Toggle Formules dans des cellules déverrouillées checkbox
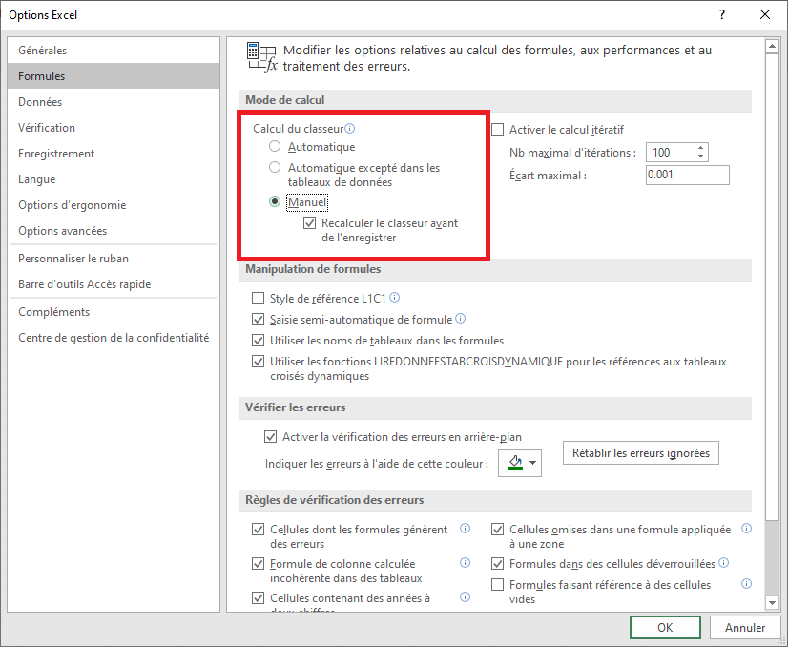The width and height of the screenshot is (788, 647). (498, 564)
